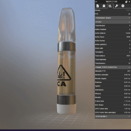
Task: Click the Draw calls statistic row
Action: [113, 48]
